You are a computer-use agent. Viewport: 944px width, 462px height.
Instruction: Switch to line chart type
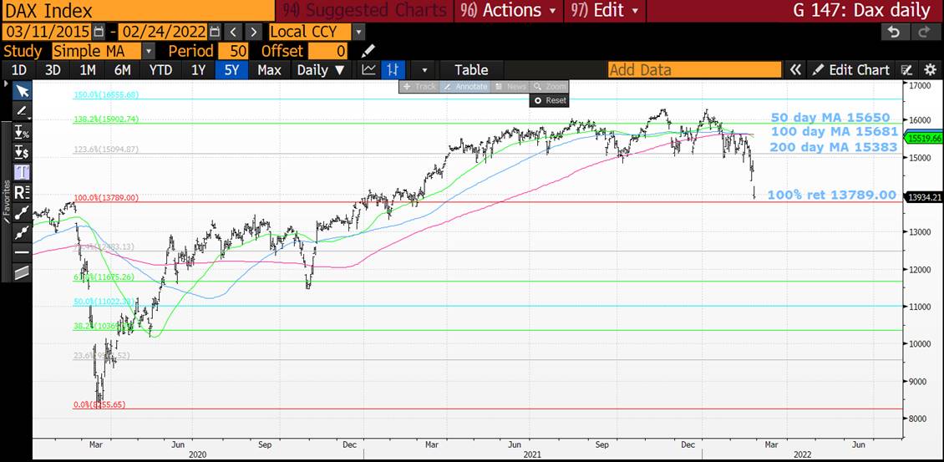coord(369,70)
